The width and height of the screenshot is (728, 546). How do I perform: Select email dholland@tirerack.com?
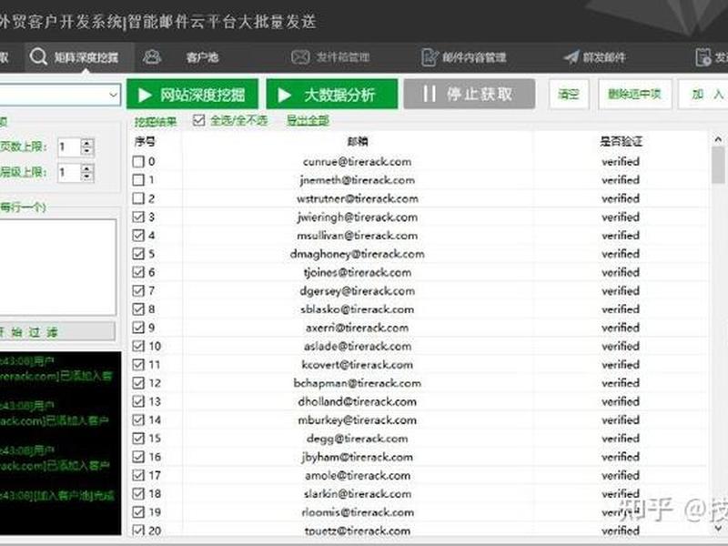[x=357, y=401]
